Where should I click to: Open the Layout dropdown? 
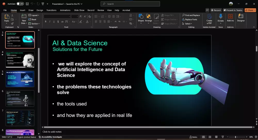[34, 15]
